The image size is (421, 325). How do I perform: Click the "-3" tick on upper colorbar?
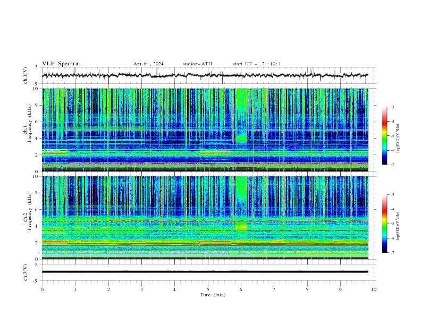pos(392,107)
